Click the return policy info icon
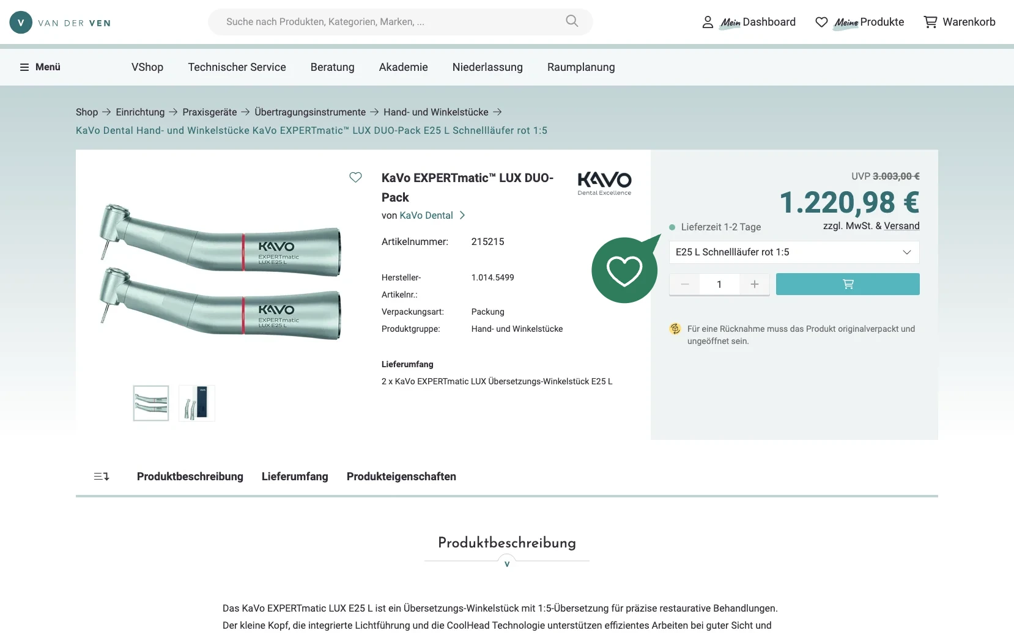This screenshot has width=1014, height=633. click(x=675, y=329)
